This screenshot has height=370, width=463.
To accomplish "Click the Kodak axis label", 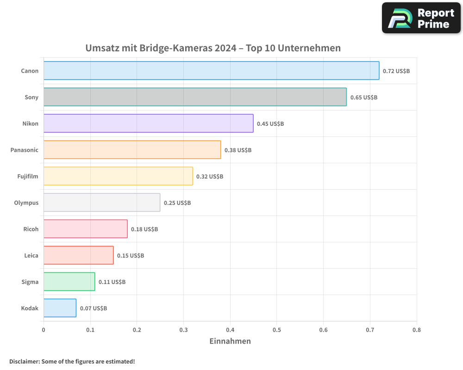I will click(30, 308).
